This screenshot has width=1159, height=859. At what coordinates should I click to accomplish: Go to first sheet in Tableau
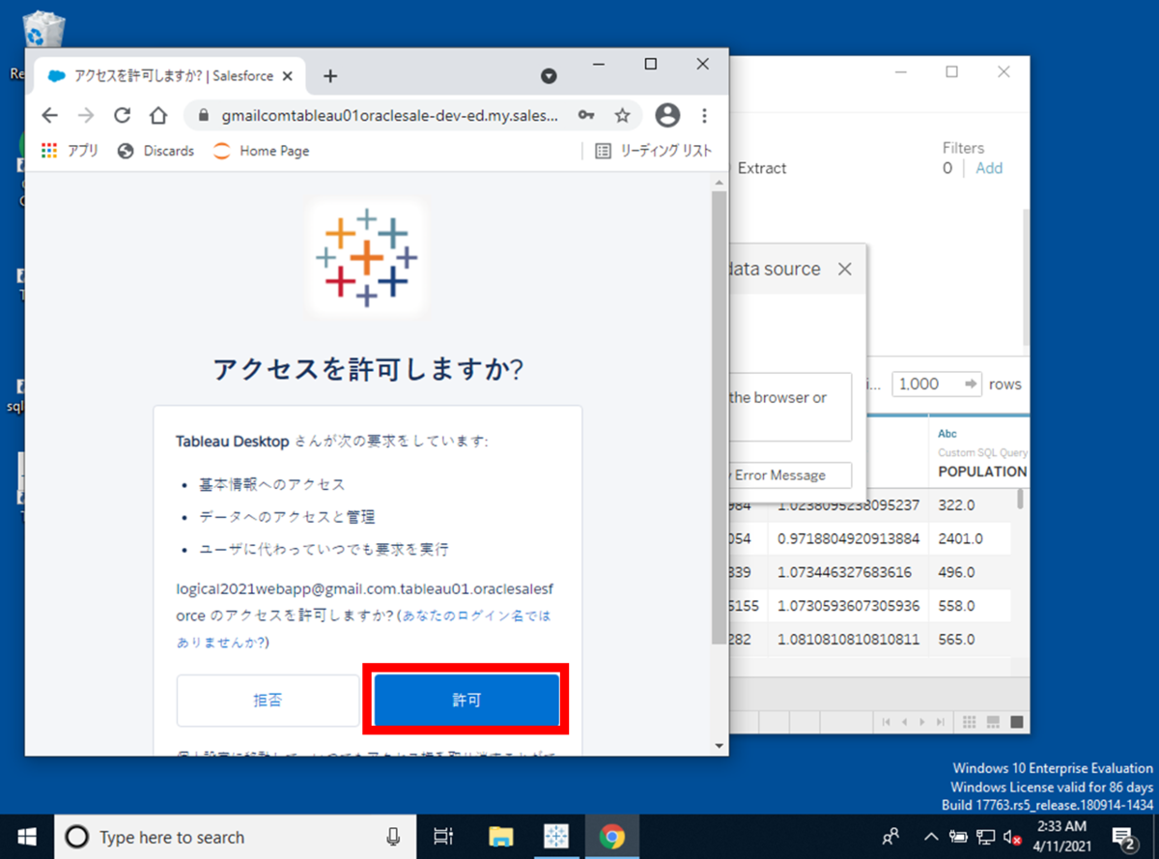click(887, 722)
